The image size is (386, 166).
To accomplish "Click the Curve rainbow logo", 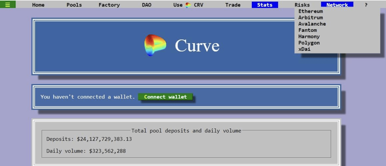I will [155, 45].
